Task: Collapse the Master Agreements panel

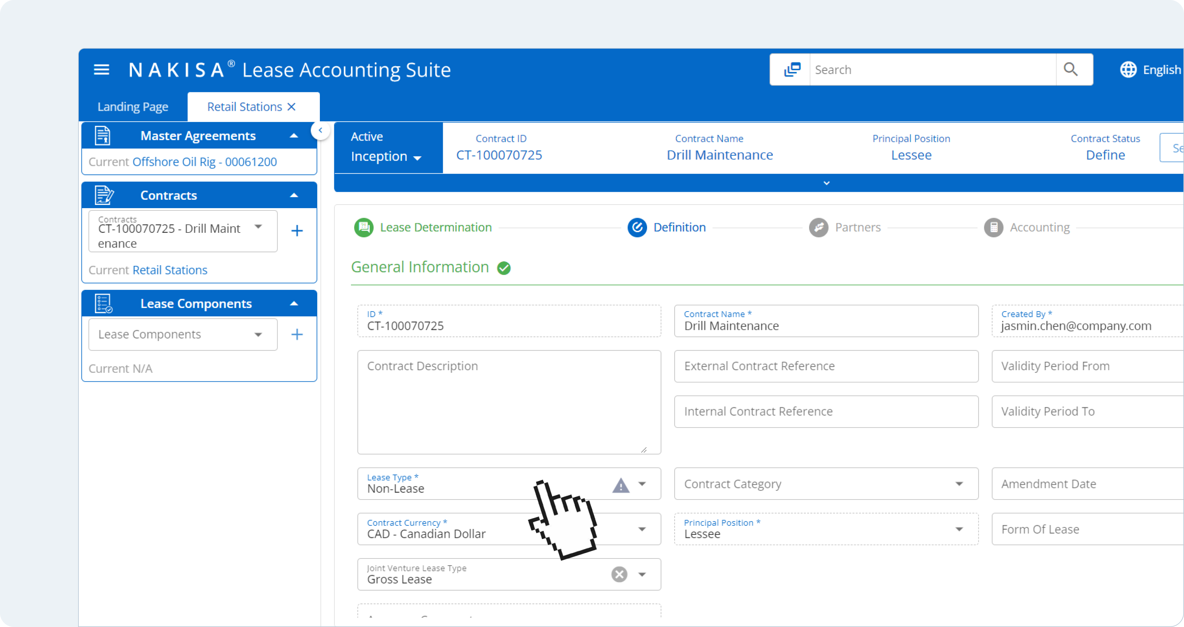Action: coord(294,135)
